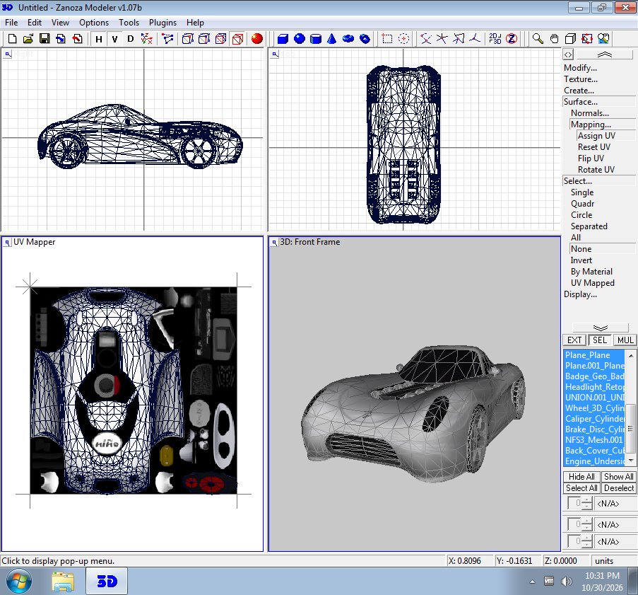Viewport: 638px width, 595px height.
Task: Open the UV Mapper viewport options menu icon
Action: (x=7, y=243)
